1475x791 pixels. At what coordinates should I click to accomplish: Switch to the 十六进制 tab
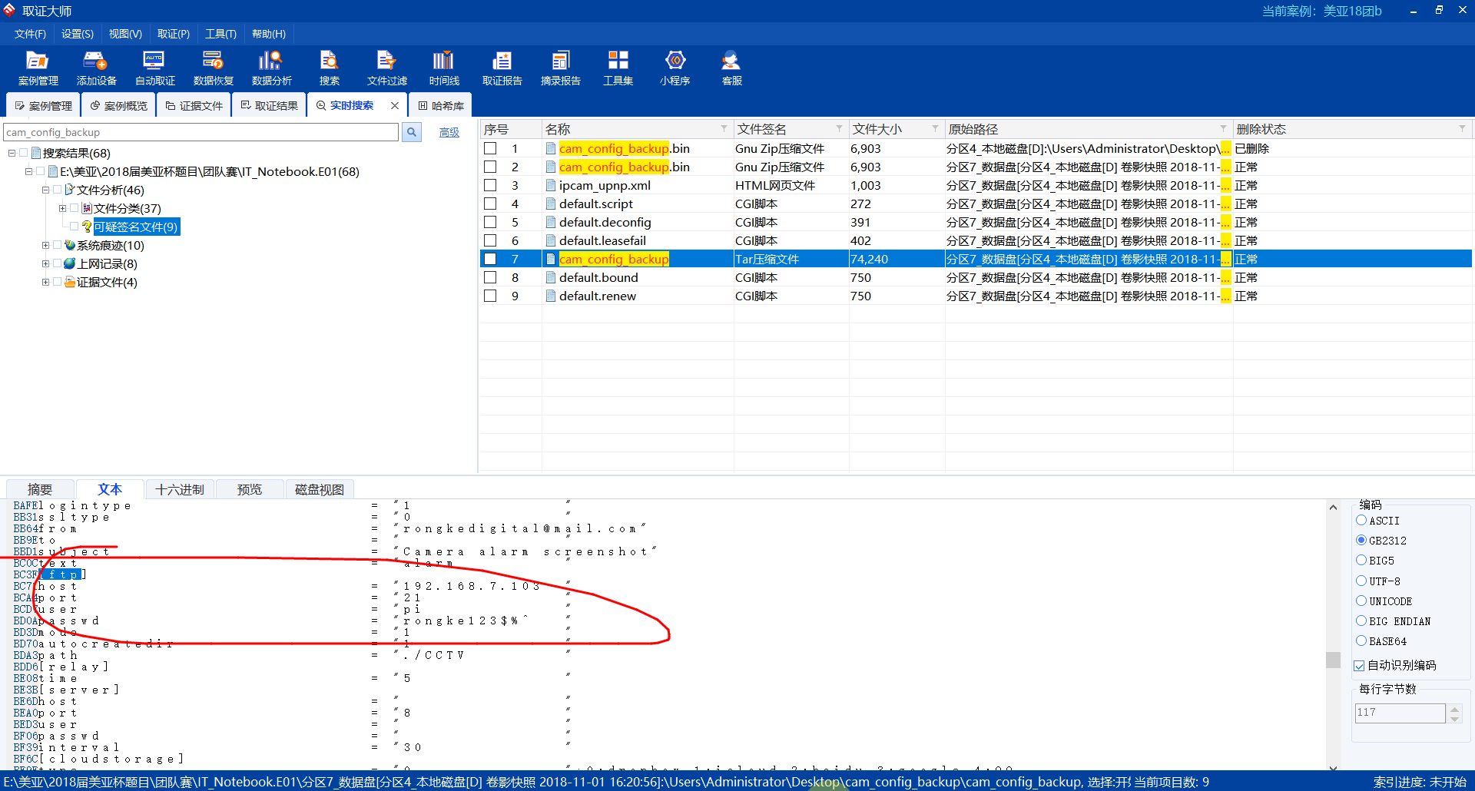[x=180, y=489]
